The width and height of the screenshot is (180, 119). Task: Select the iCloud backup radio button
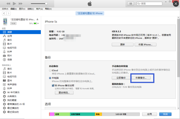(50, 70)
